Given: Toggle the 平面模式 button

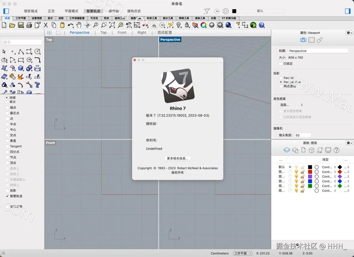Looking at the screenshot, I should pyautogui.click(x=71, y=11).
